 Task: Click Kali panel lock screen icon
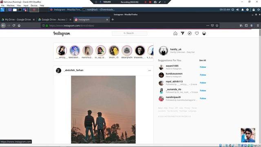pyautogui.click(x=254, y=10)
